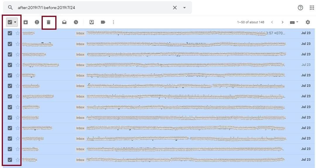The image size is (316, 168).
Task: Open Settings gear icon
Action: tap(308, 22)
